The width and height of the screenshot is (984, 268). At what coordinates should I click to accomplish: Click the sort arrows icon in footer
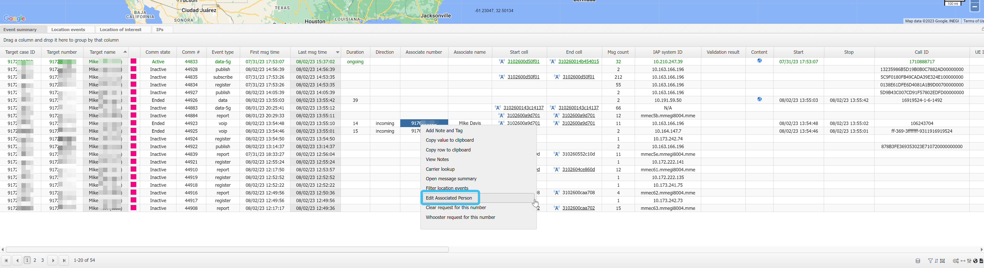pos(936,261)
